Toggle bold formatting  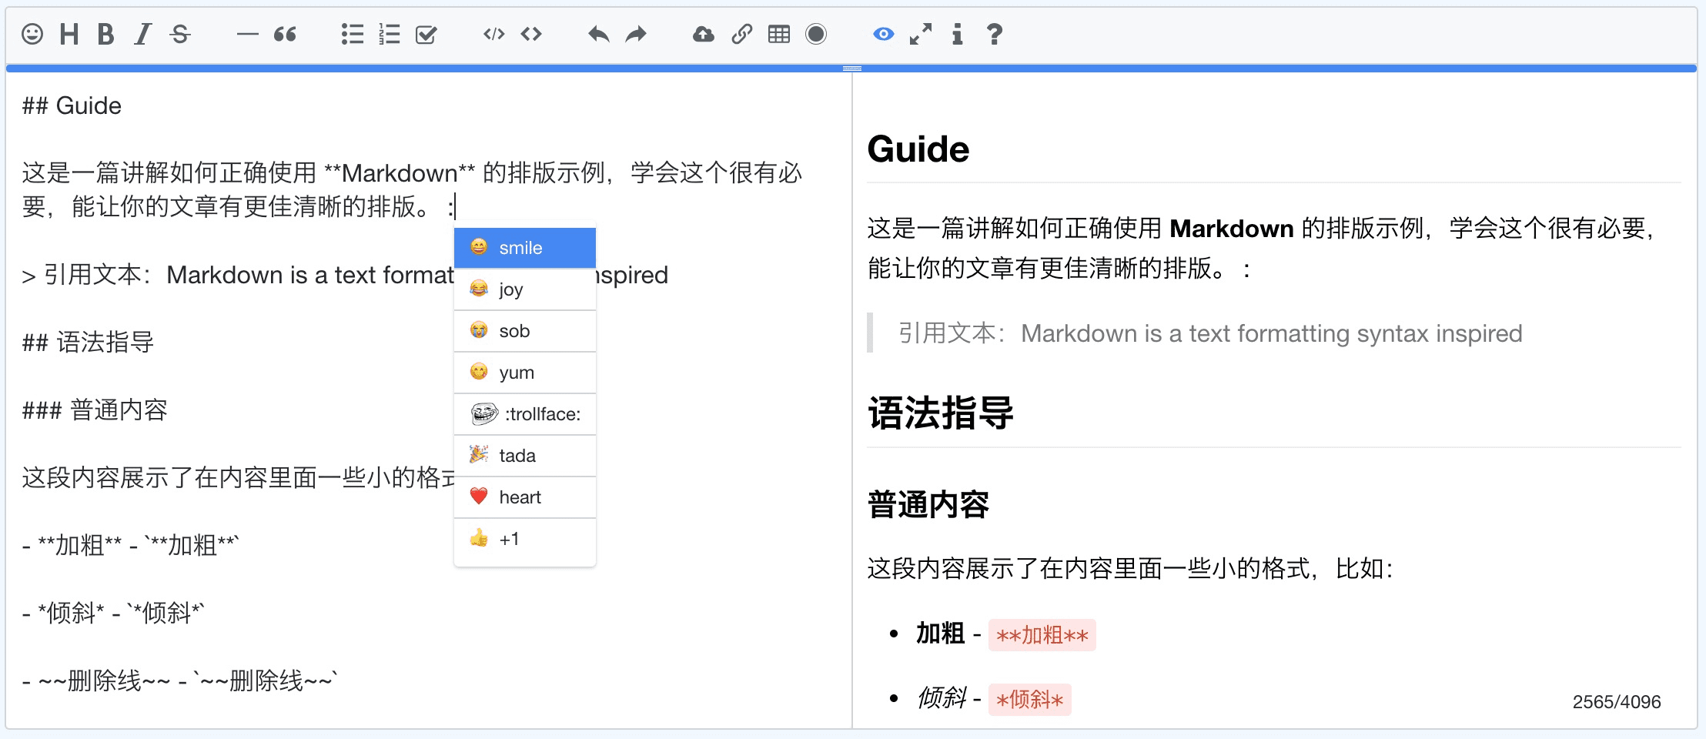[x=106, y=34]
